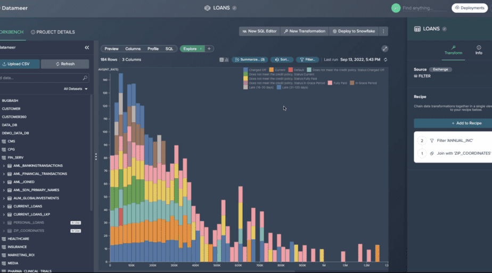This screenshot has height=273, width=492.
Task: Click the drag handle of the left panel
Action: 96,156
